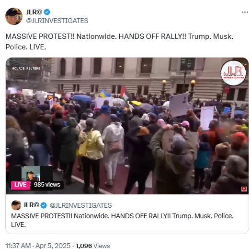The width and height of the screenshot is (251, 249).
Task: Click the SOURCE: REUTERS label on video
Action: click(x=26, y=68)
